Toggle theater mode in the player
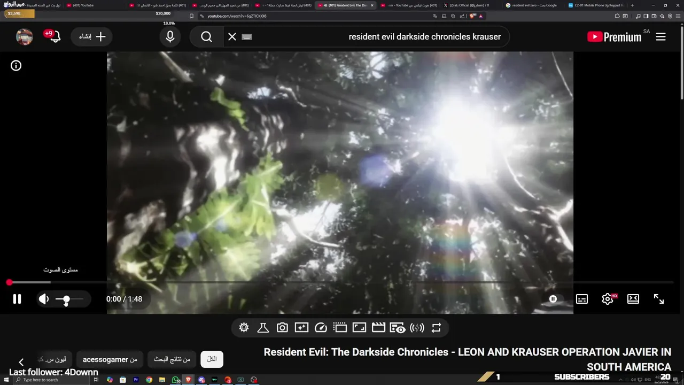Image resolution: width=684 pixels, height=385 pixels. 633,299
